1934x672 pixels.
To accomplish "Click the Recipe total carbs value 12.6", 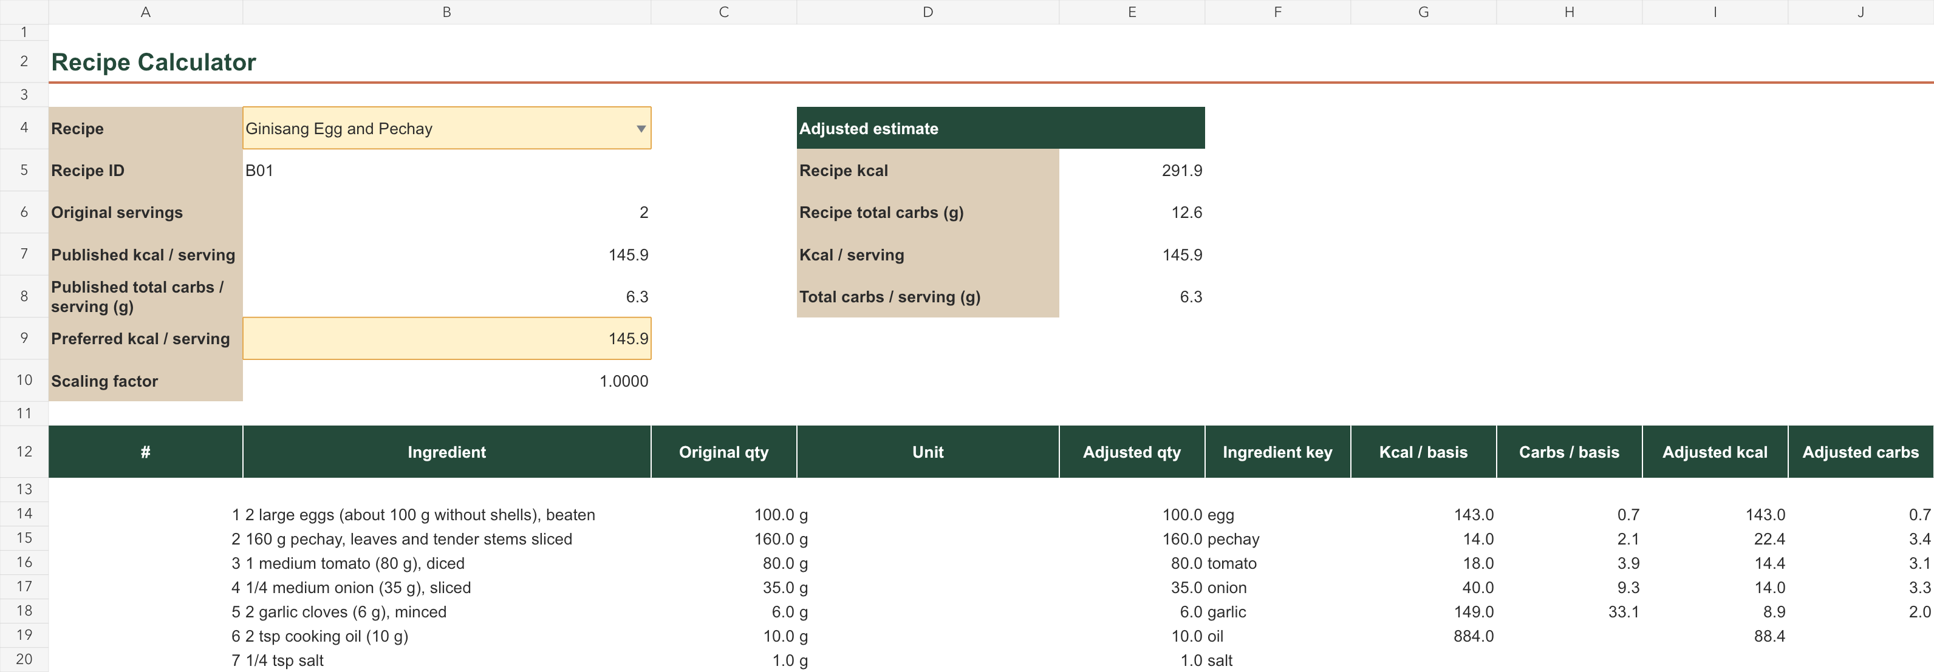I will coord(1186,212).
